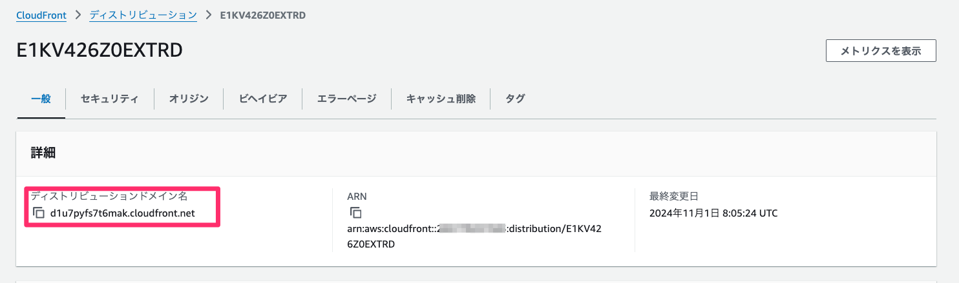Switch to the セキュリティ tab
This screenshot has width=959, height=283.
(110, 99)
